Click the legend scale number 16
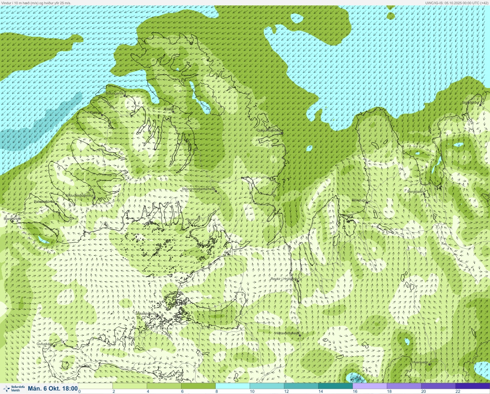Screen dimensions: 490x394 tap(355, 391)
